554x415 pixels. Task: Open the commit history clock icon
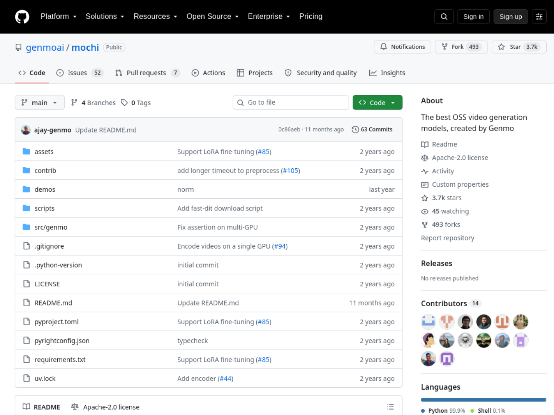point(355,129)
